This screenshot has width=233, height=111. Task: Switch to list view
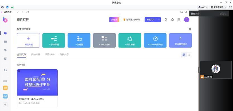189,55
